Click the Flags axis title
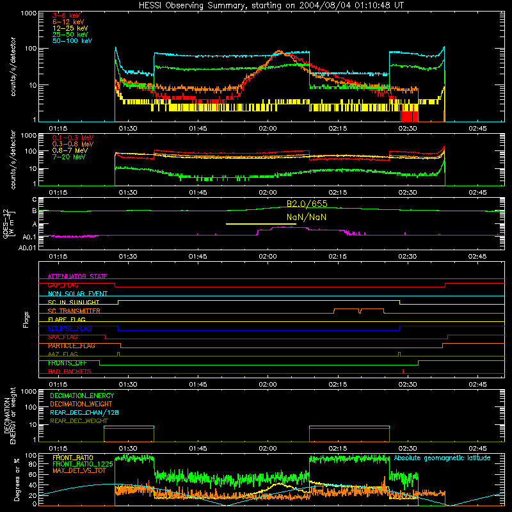The height and width of the screenshot is (512, 512). [x=26, y=319]
